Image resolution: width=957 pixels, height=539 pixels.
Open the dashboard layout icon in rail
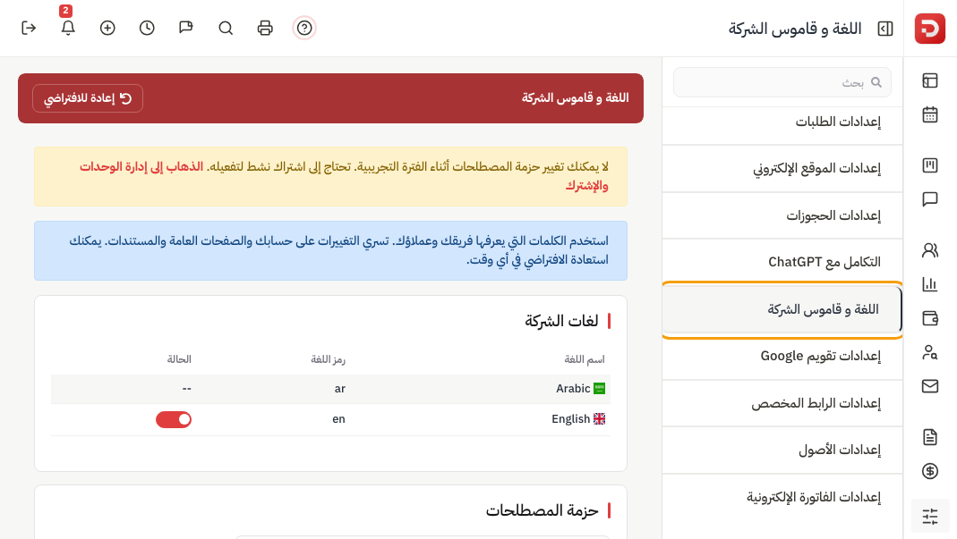[929, 80]
